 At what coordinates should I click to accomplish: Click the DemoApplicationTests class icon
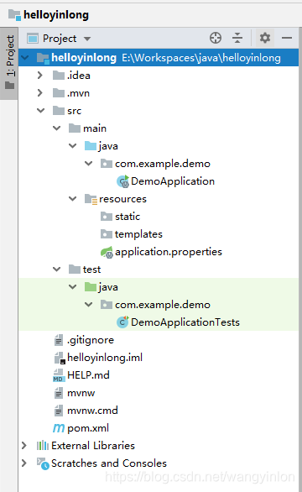tap(122, 322)
